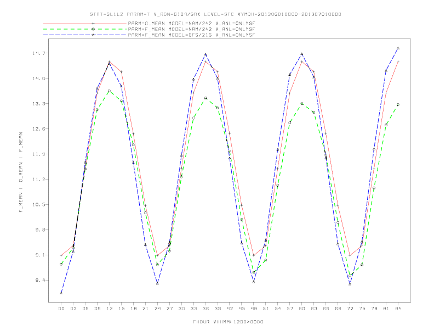Click the vertical F_MEAN | O_MEAN | F_MEAN axis title
The image size is (434, 336).
click(21, 172)
